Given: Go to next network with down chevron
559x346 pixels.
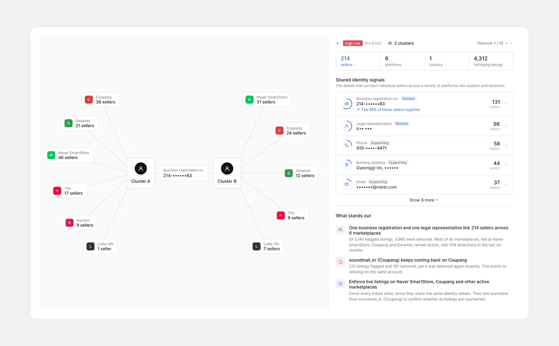Looking at the screenshot, I should (x=511, y=43).
